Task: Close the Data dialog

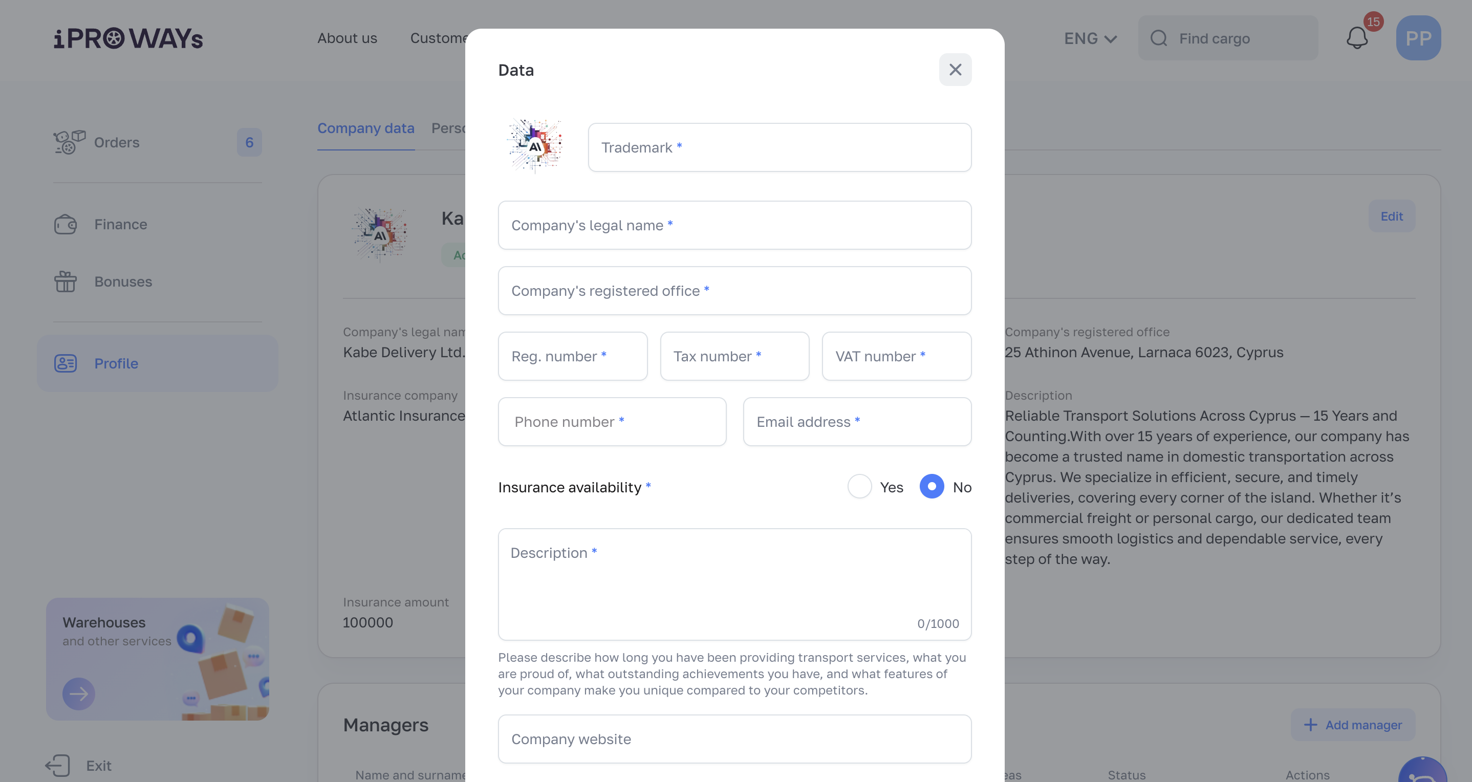Action: [955, 70]
